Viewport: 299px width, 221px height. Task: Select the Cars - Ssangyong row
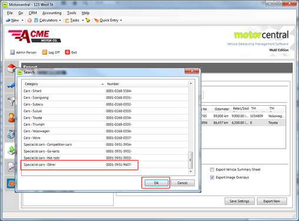105,98
